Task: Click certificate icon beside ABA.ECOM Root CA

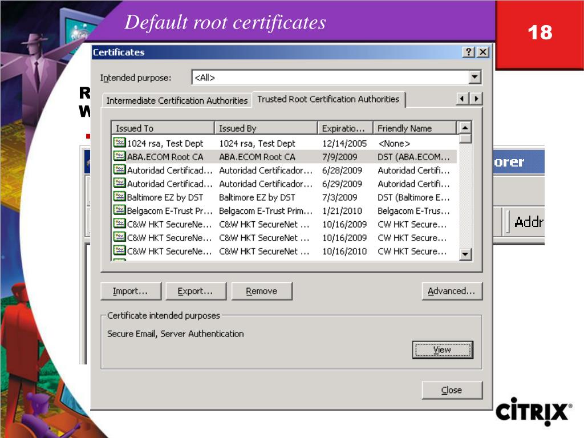Action: (x=119, y=156)
